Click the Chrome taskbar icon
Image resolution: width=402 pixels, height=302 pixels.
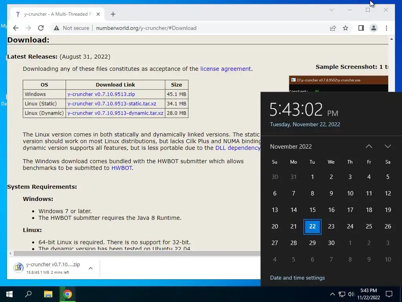68,294
